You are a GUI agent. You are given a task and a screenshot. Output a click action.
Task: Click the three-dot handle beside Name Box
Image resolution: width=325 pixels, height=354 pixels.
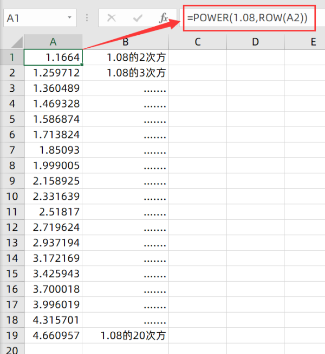click(x=87, y=18)
